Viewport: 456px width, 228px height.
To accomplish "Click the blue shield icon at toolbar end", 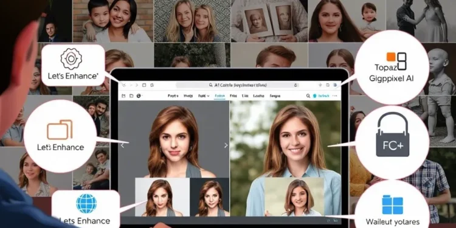I will click(335, 85).
